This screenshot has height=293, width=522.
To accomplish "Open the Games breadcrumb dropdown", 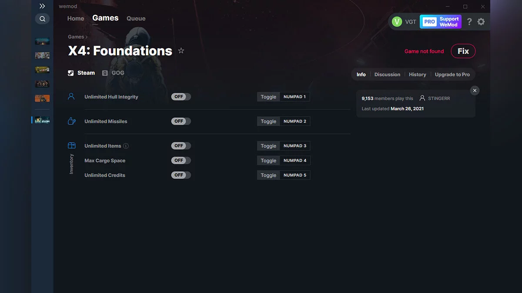I will [x=77, y=36].
